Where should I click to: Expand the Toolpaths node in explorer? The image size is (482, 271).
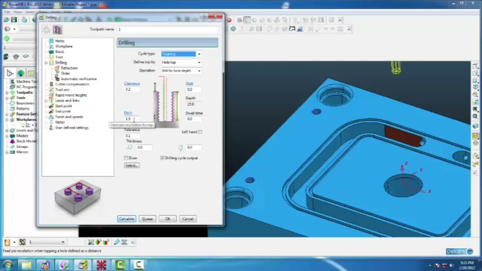tap(8, 93)
